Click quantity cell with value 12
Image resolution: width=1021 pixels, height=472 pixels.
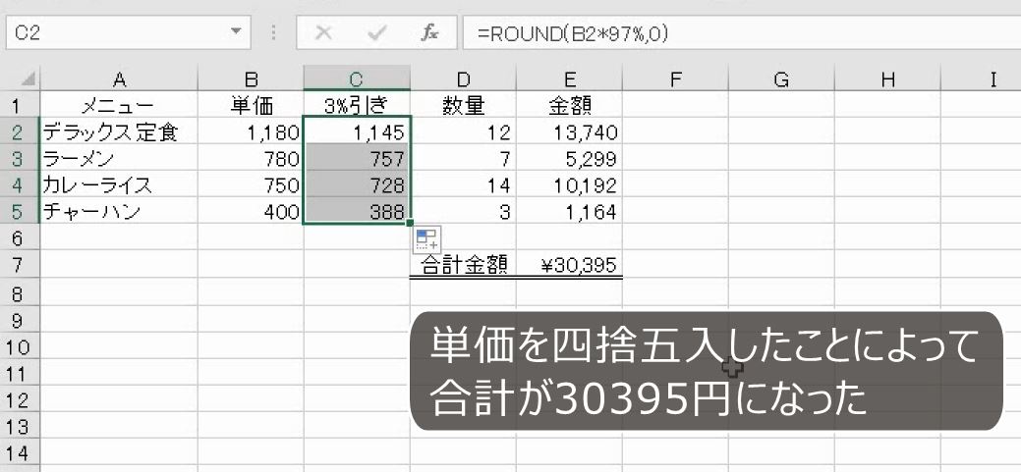463,131
